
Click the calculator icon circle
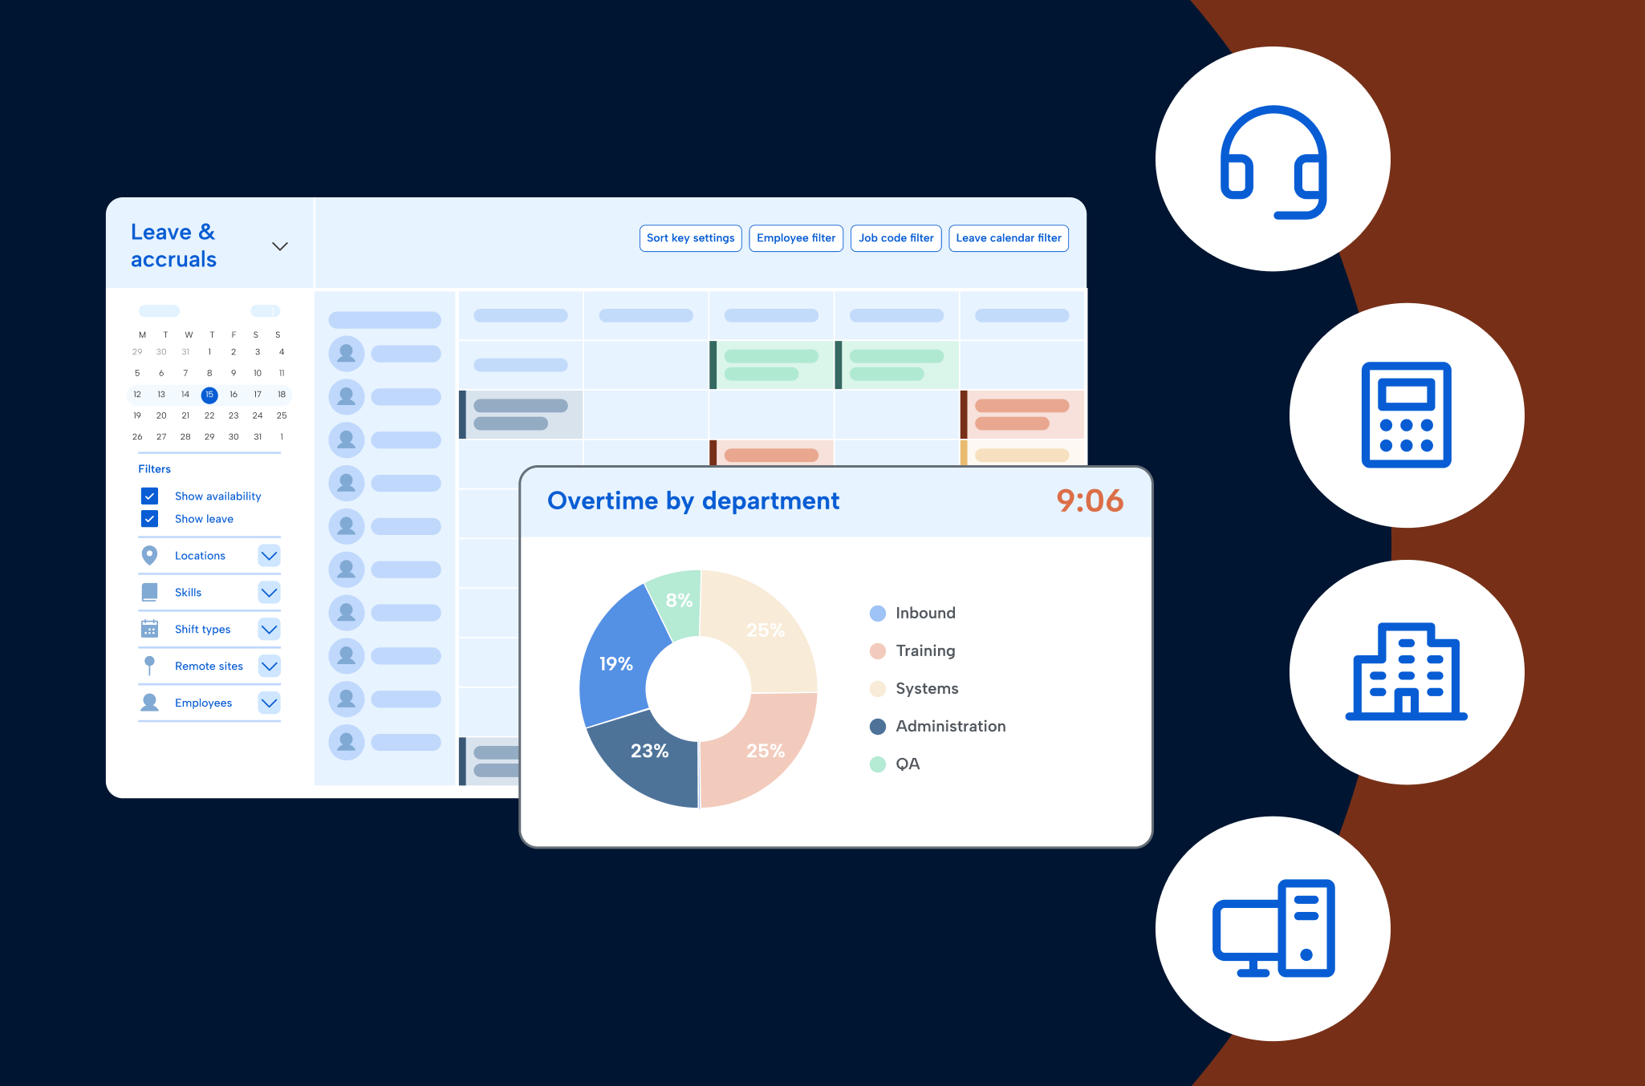point(1407,415)
